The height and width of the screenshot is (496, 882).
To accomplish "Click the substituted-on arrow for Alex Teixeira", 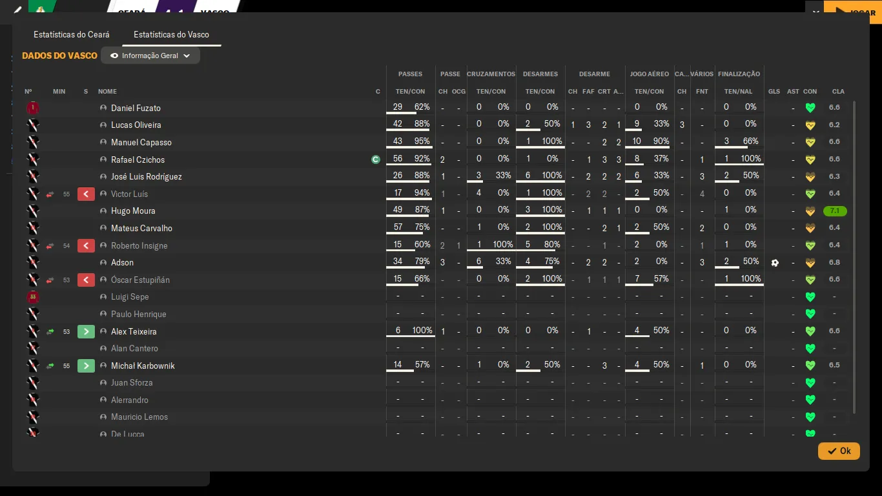I will 86,331.
